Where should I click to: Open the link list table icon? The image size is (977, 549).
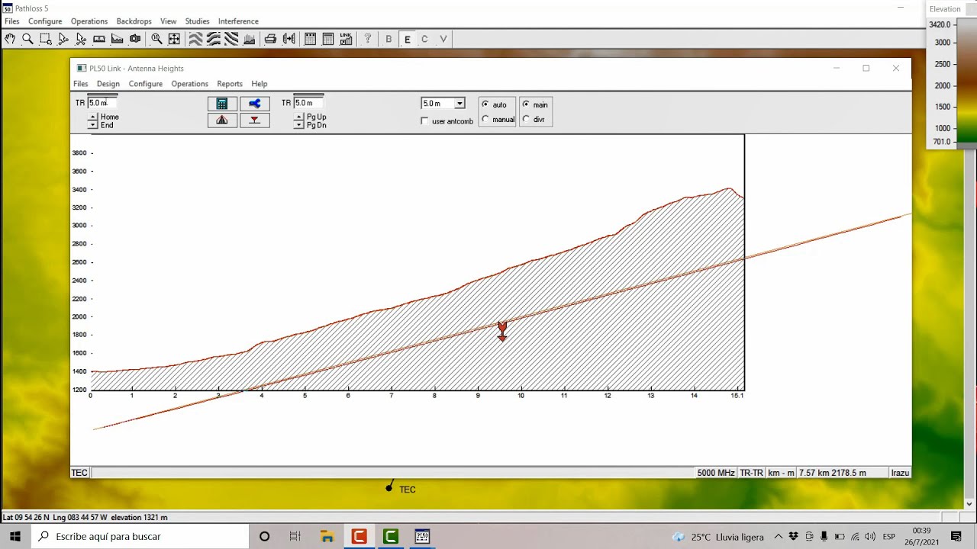click(x=327, y=39)
